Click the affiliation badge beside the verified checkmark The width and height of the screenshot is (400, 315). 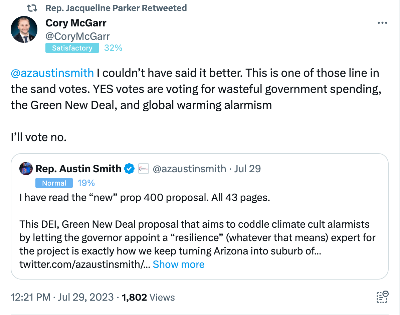click(x=143, y=169)
